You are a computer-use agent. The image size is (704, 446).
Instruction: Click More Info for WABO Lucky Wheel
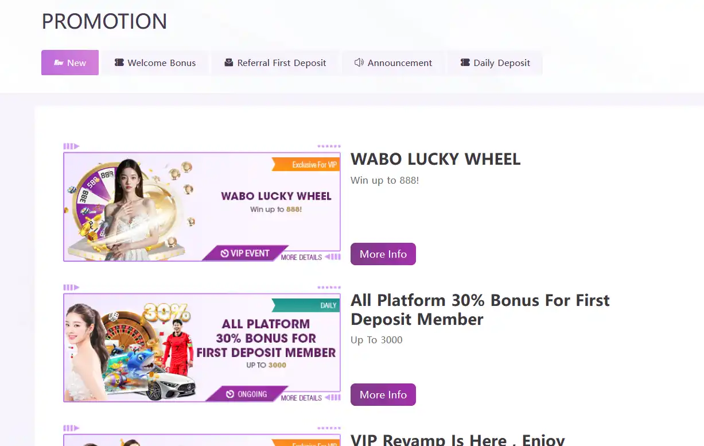[x=383, y=254]
